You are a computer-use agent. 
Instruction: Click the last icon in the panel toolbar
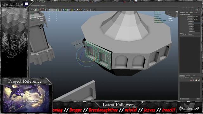point(95,10)
